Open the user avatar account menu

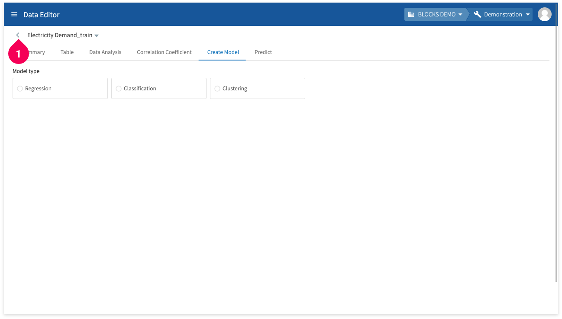[x=544, y=14]
